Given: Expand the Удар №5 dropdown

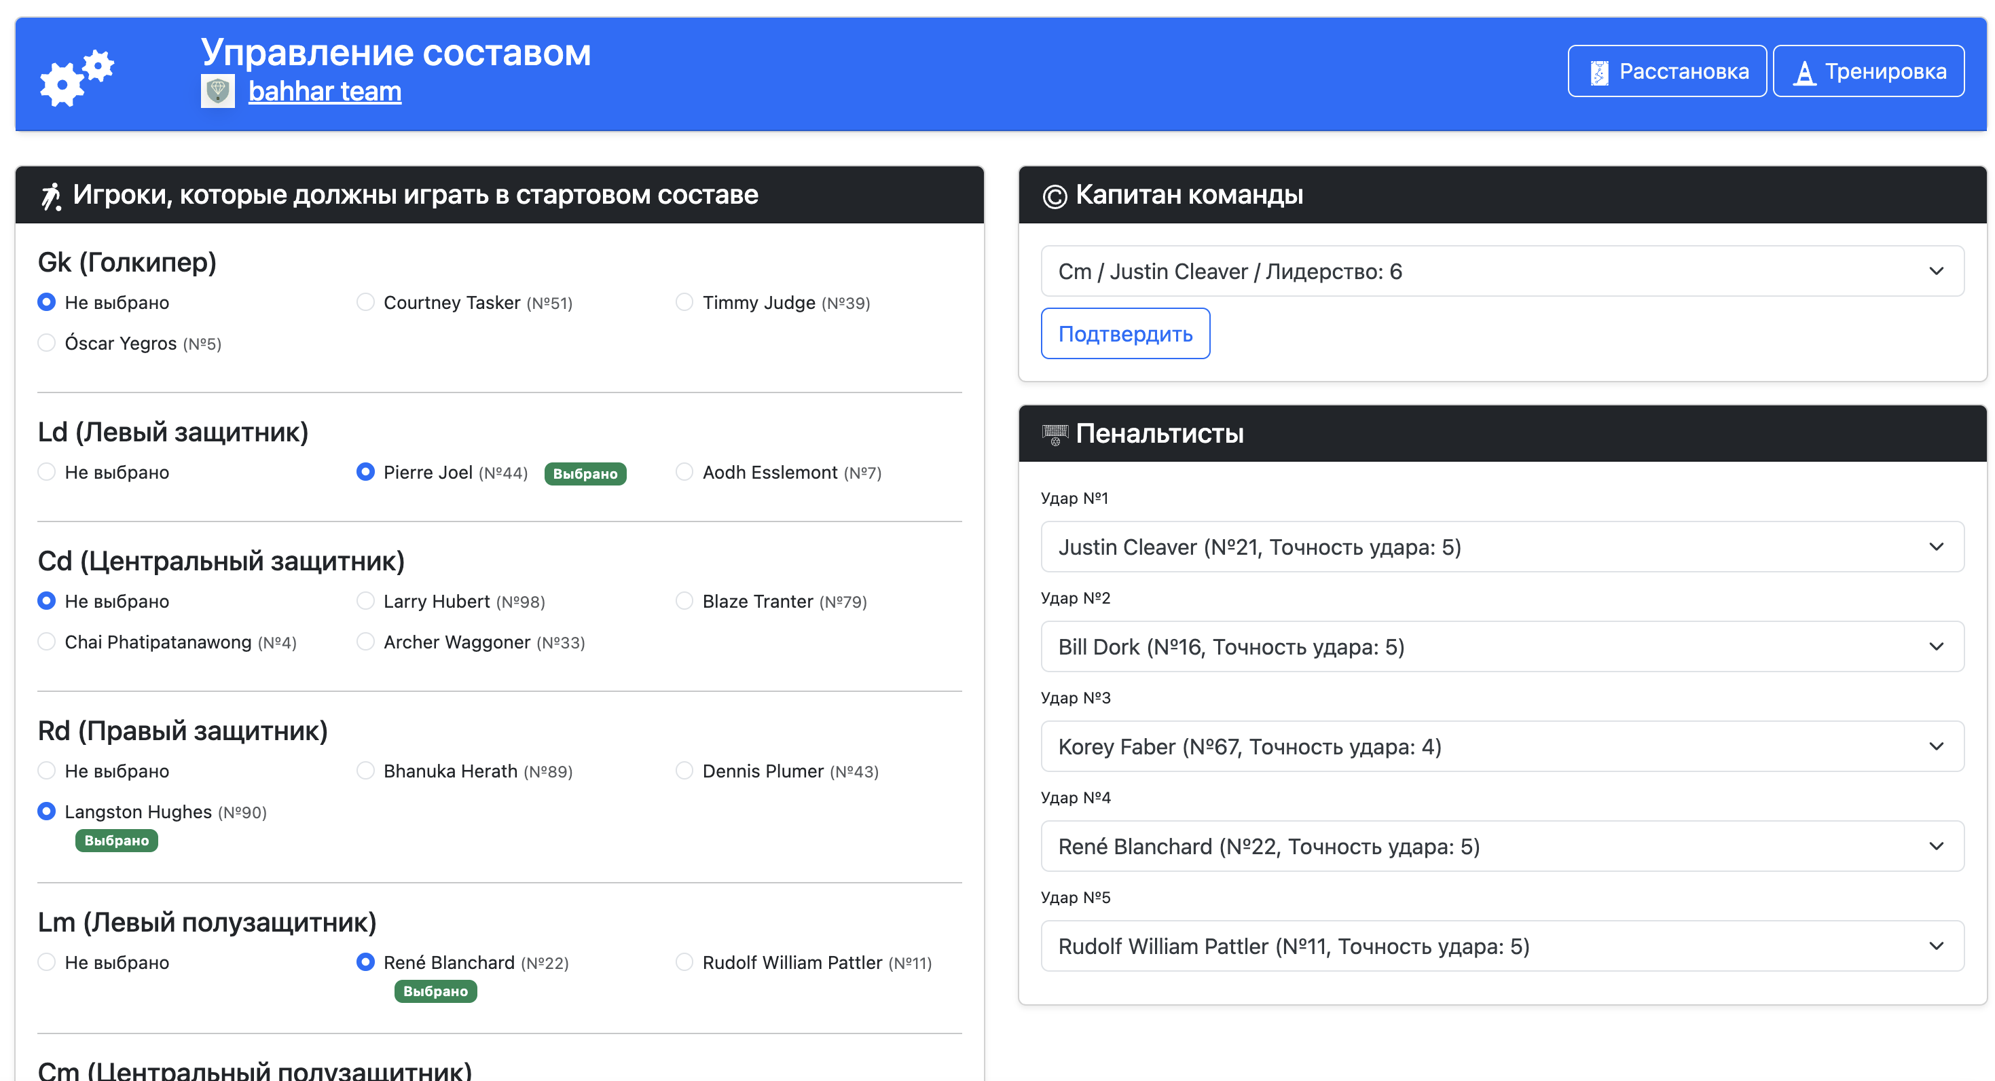Looking at the screenshot, I should click(x=1501, y=945).
